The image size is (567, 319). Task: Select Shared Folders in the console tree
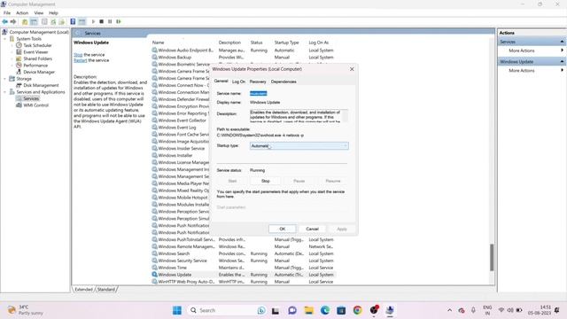(x=37, y=58)
